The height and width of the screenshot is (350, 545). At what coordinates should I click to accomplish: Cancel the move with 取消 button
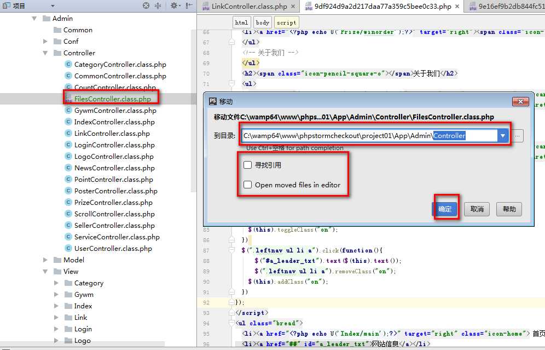coord(477,209)
